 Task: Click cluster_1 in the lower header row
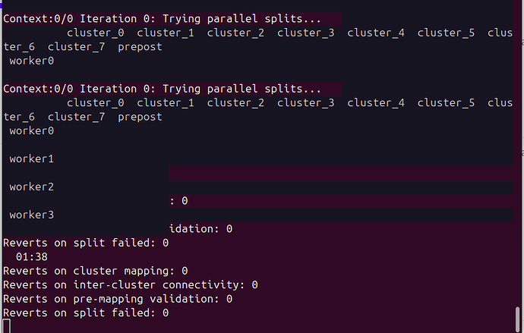coord(165,103)
